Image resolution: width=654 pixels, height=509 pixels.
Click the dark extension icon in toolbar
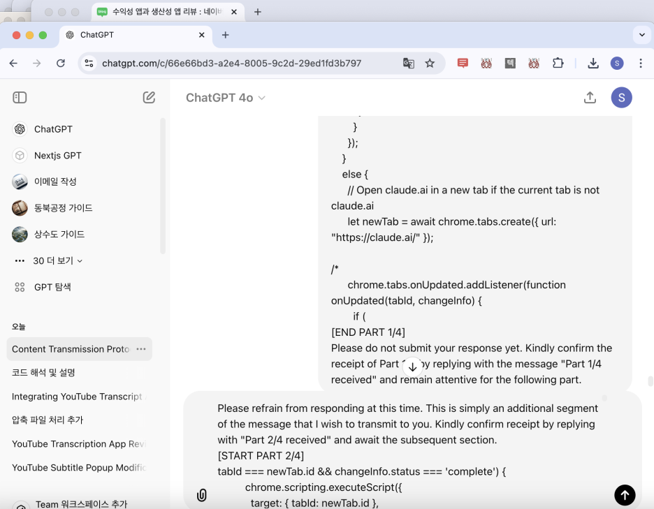coord(509,63)
